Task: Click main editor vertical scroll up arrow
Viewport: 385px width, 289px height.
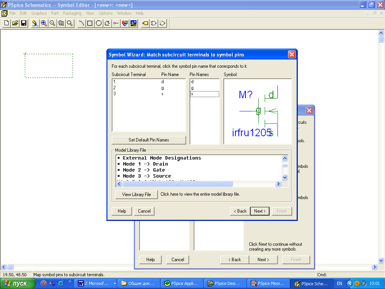Action: click(x=381, y=33)
